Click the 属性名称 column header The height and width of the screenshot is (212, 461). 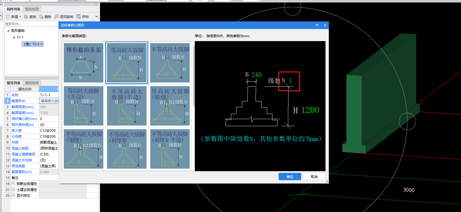25,89
